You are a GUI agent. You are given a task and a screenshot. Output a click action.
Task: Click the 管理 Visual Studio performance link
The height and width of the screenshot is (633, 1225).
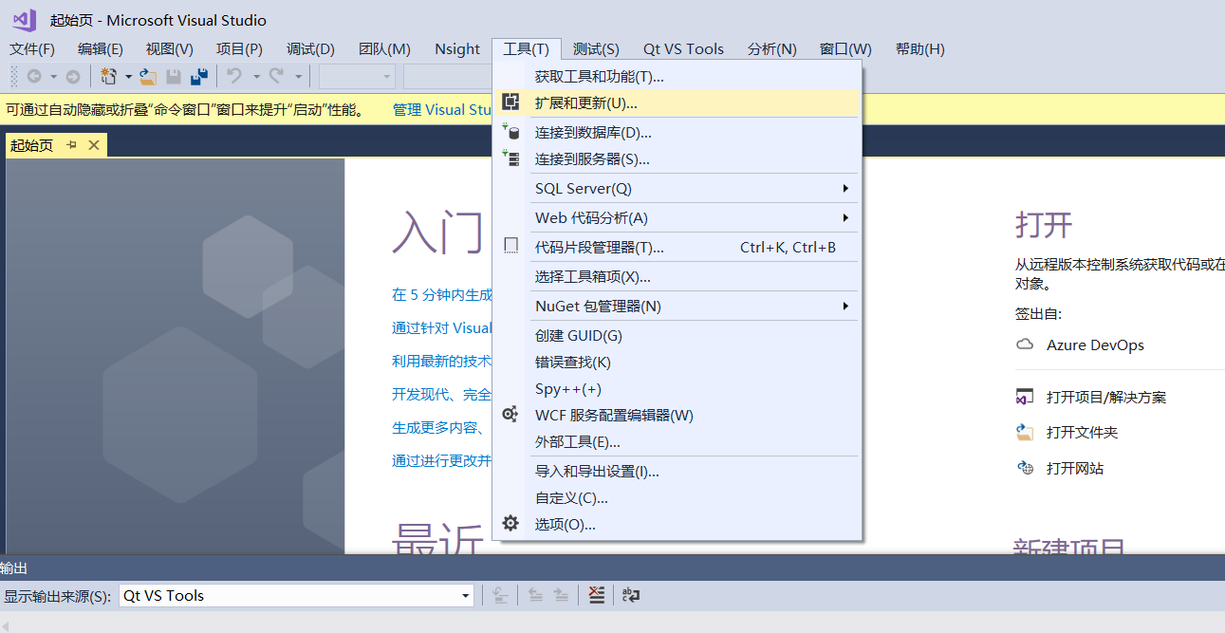tap(442, 109)
